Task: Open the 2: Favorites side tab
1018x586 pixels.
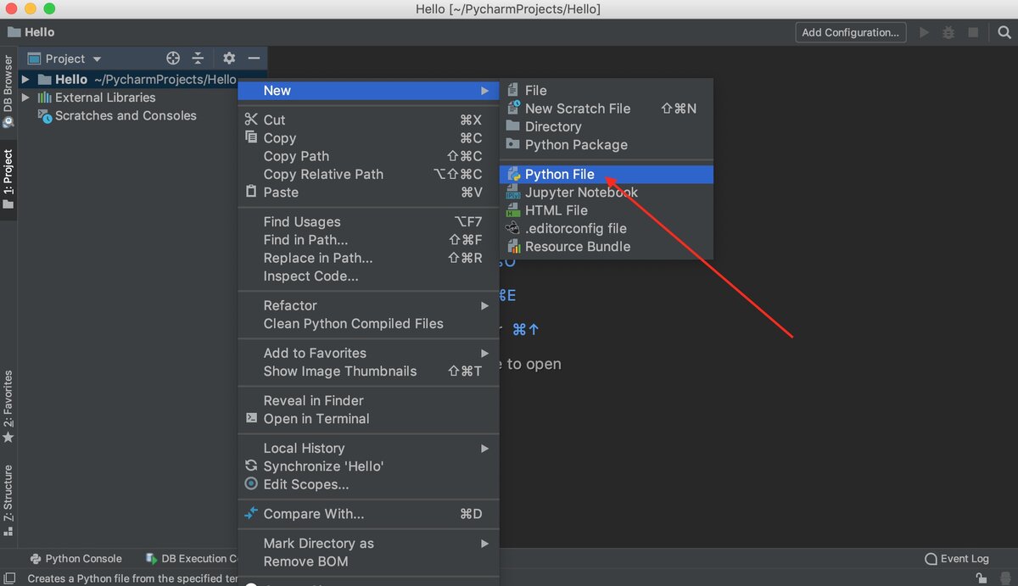Action: click(x=8, y=407)
